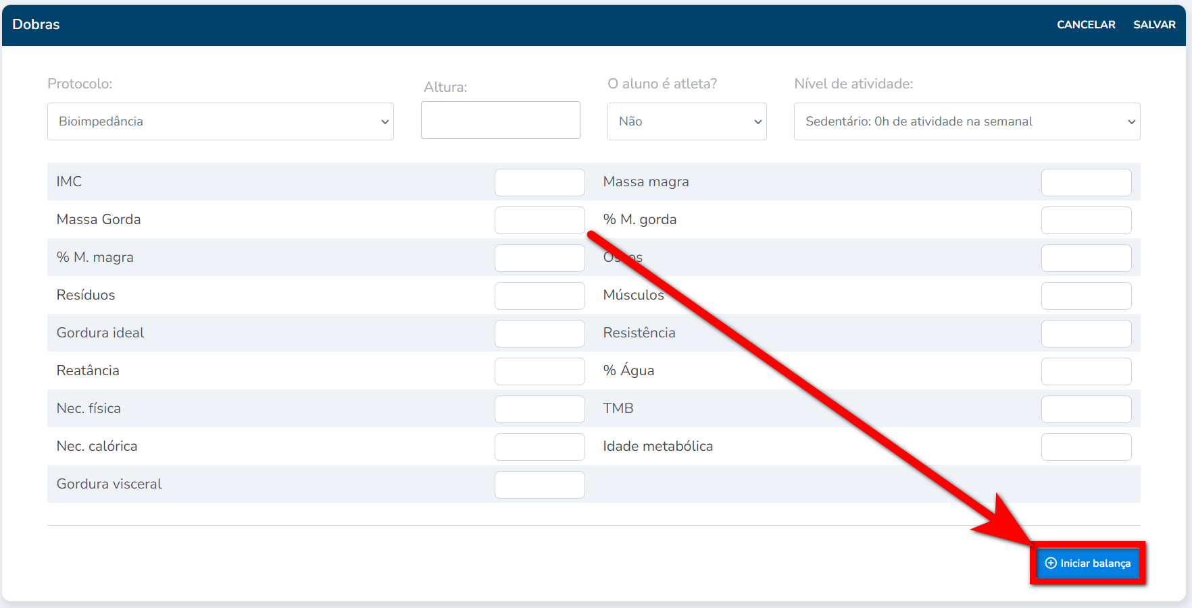The width and height of the screenshot is (1192, 608).
Task: Click the % M. magra field
Action: (x=539, y=258)
